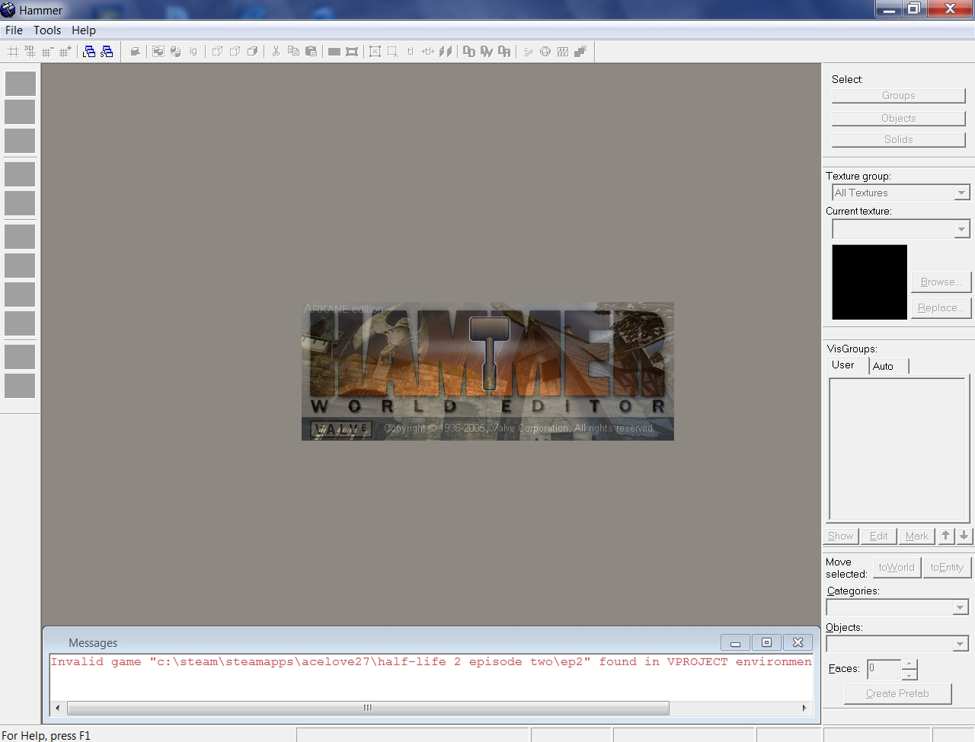Click the group selection icon
This screenshot has width=975, height=742.
pyautogui.click(x=158, y=52)
